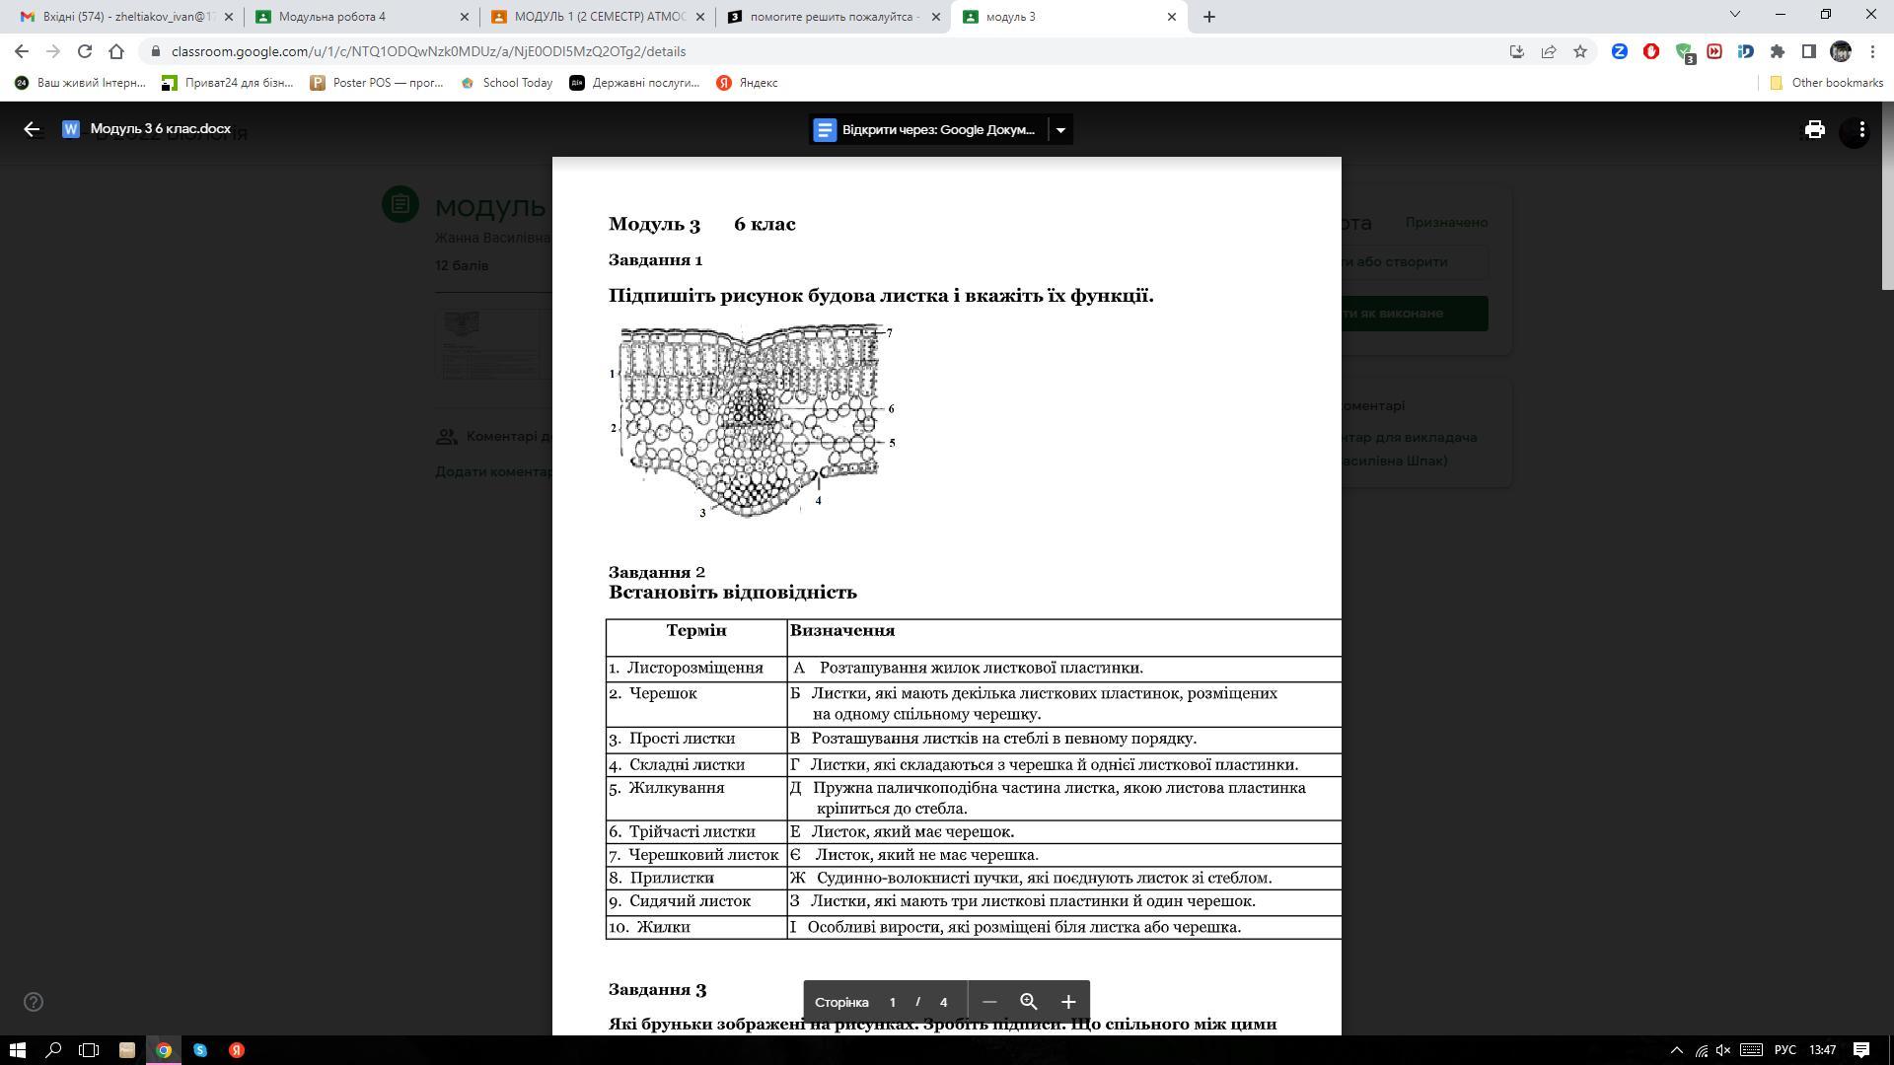The width and height of the screenshot is (1894, 1065).
Task: Open Chrome extensions puzzle icon
Action: click(x=1778, y=51)
